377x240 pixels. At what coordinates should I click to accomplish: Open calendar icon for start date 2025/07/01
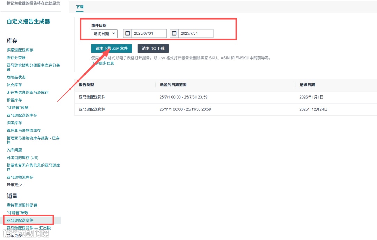click(127, 33)
